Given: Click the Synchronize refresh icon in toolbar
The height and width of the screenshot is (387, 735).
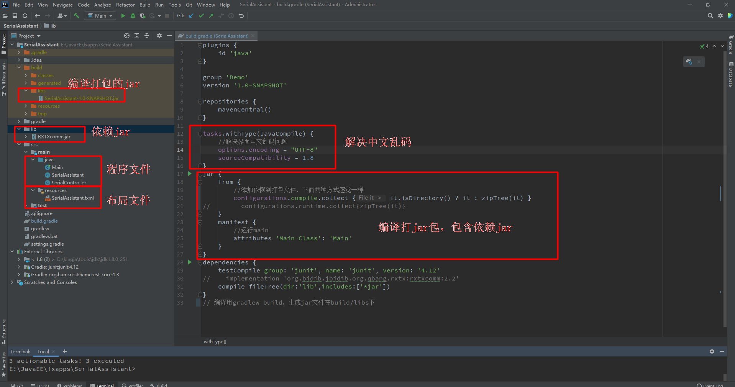Looking at the screenshot, I should pyautogui.click(x=25, y=16).
